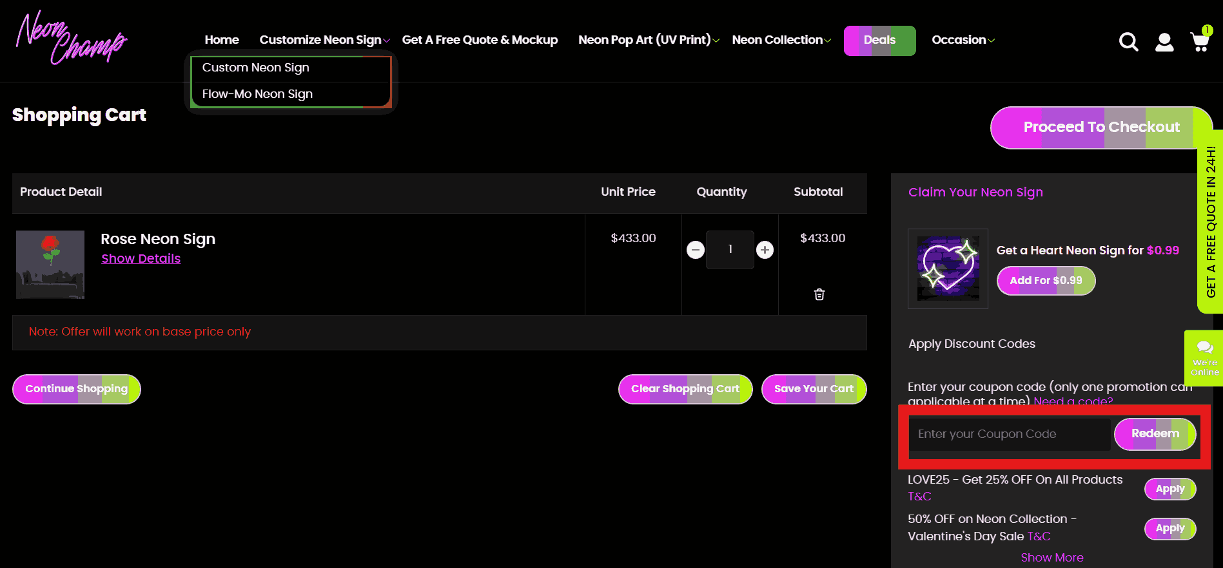
Task: Expand the Neon Collection menu
Action: tap(781, 40)
